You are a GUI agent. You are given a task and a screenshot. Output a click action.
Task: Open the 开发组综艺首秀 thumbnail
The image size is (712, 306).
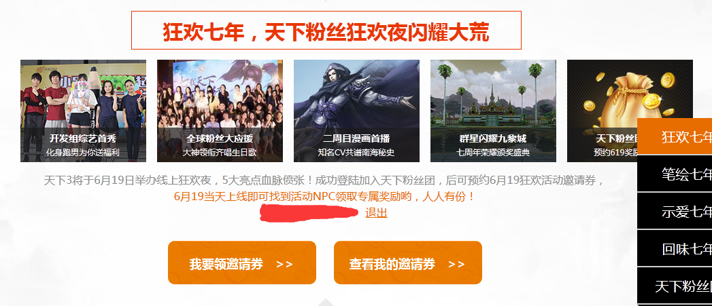click(83, 111)
